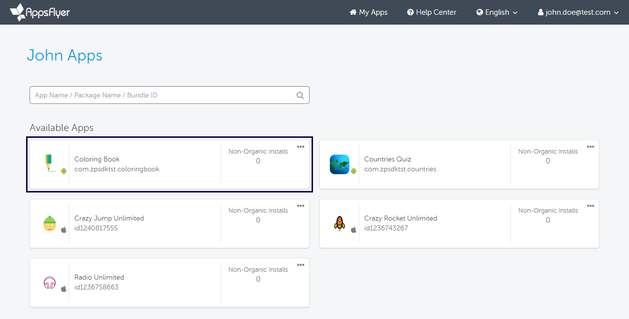Open three-dot menu on Coloring Book card
Image resolution: width=629 pixels, height=319 pixels.
(300, 147)
